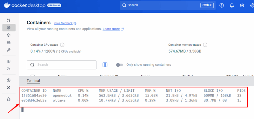The height and width of the screenshot is (119, 254).
Task: Open the Give feedback link
Action: pos(63,23)
